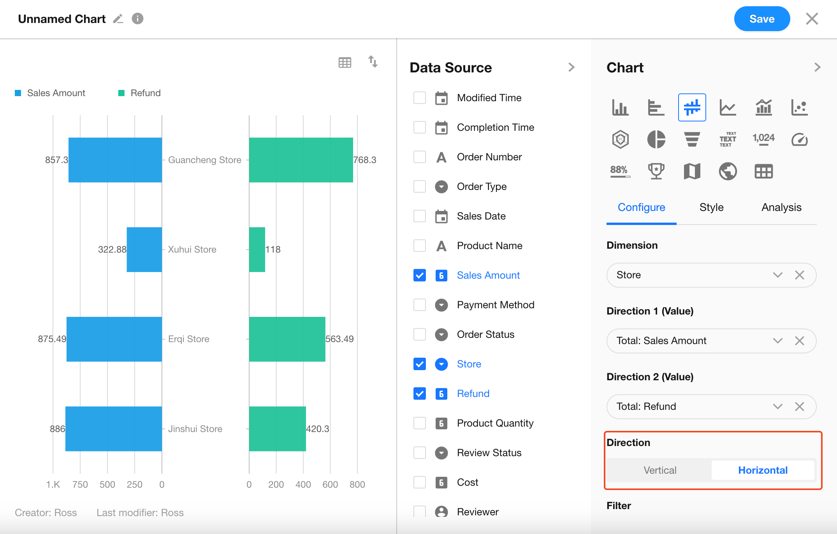
Task: Select the line chart type icon
Action: (728, 107)
